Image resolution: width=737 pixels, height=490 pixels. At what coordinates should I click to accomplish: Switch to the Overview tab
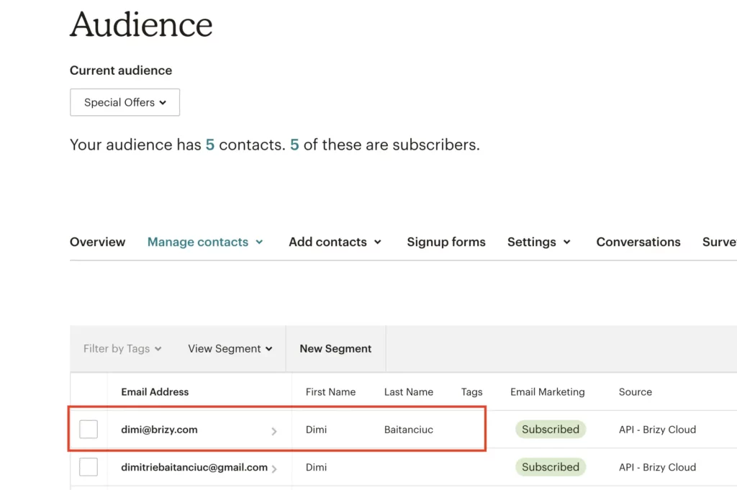(97, 242)
